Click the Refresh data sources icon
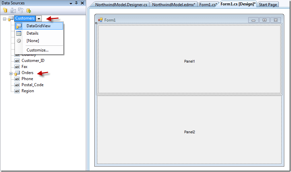291x172 pixels. (x=29, y=11)
